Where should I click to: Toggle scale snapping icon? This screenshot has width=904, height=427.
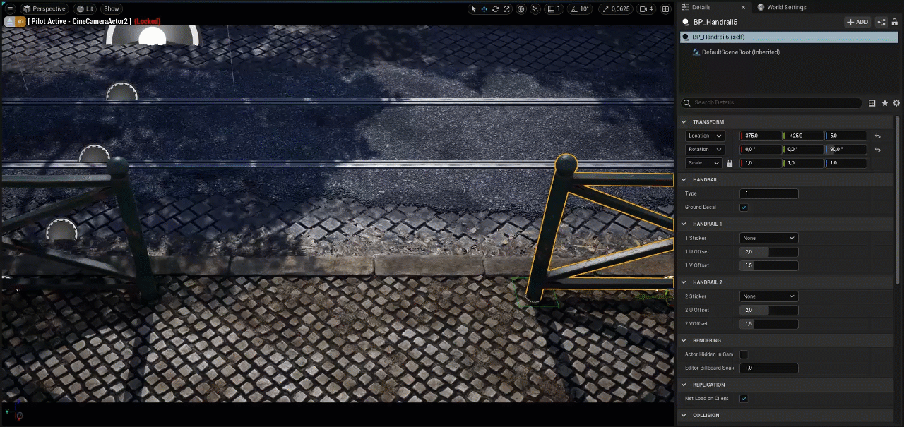(x=605, y=9)
